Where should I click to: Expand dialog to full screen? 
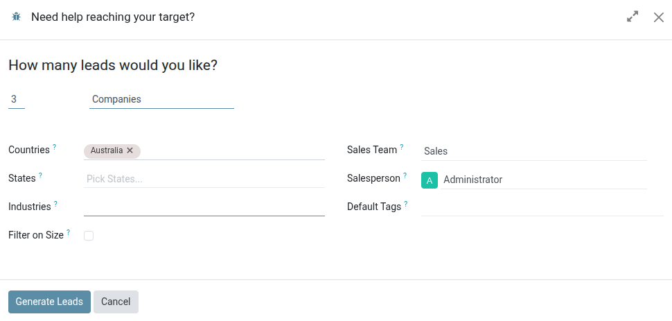click(633, 17)
